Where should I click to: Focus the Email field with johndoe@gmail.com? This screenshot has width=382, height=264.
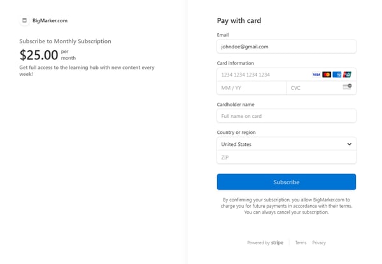[286, 47]
